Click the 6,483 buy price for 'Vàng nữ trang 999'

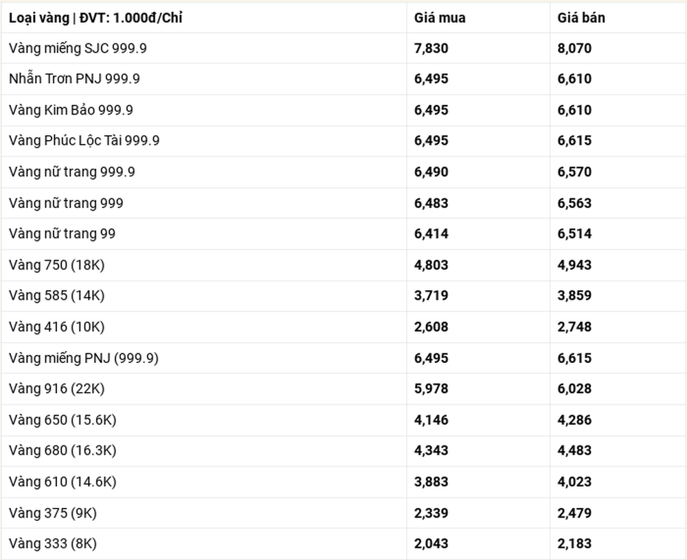pos(431,203)
